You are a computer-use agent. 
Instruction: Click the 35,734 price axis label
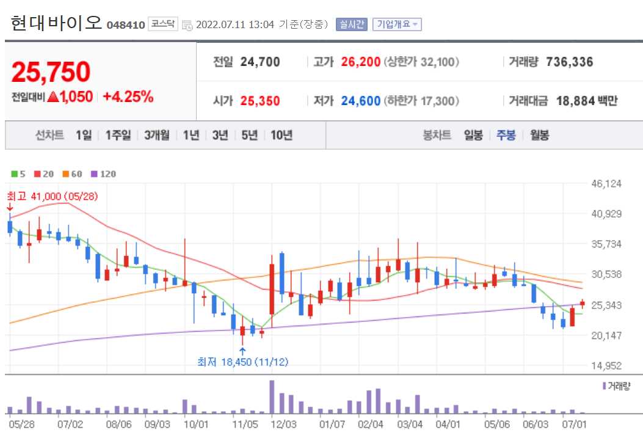(x=606, y=244)
